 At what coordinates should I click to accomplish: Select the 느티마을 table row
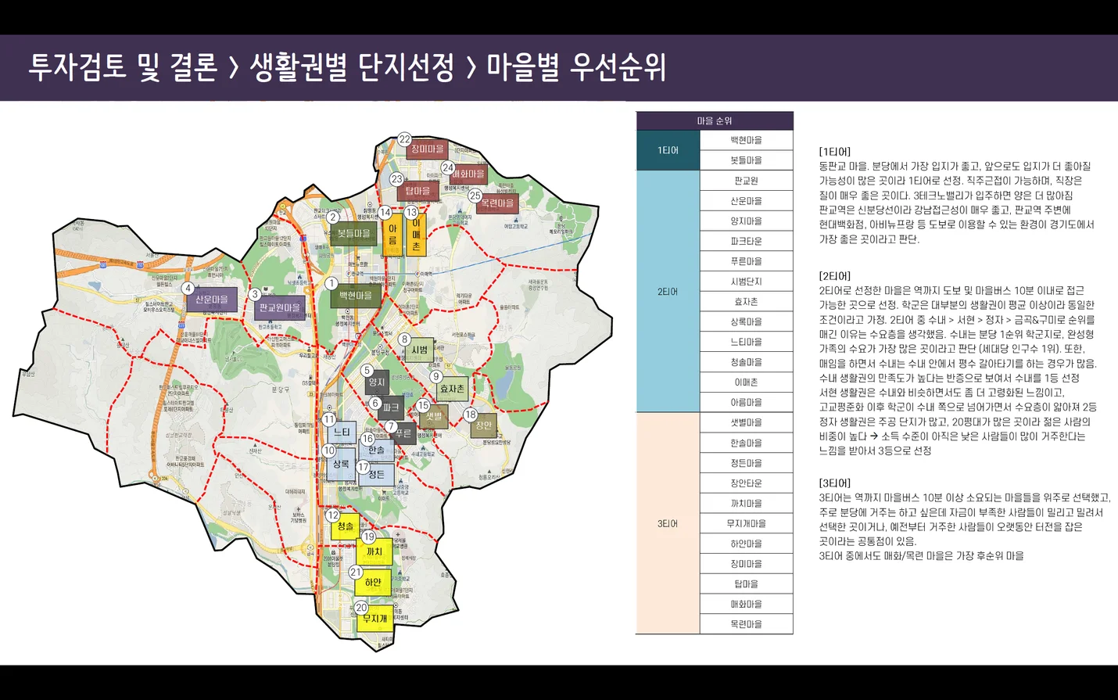point(747,342)
